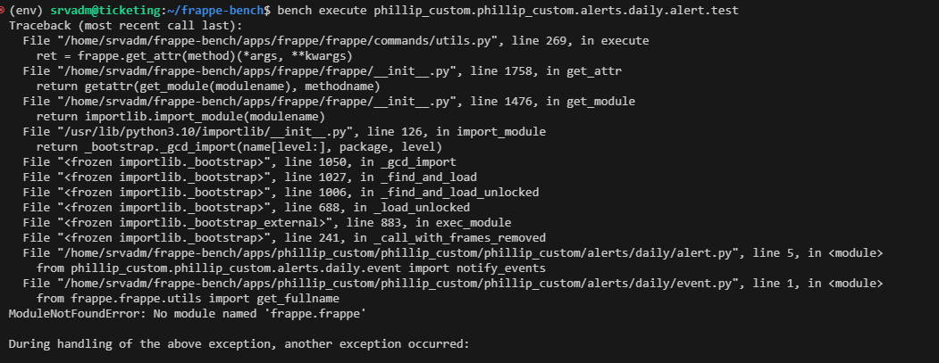Click the _call_with_frames_removed traceback entry
Screen dimensions: 939x363
click(284, 238)
